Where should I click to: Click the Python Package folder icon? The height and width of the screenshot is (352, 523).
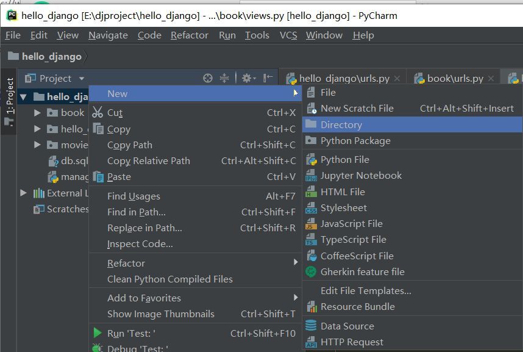(311, 140)
